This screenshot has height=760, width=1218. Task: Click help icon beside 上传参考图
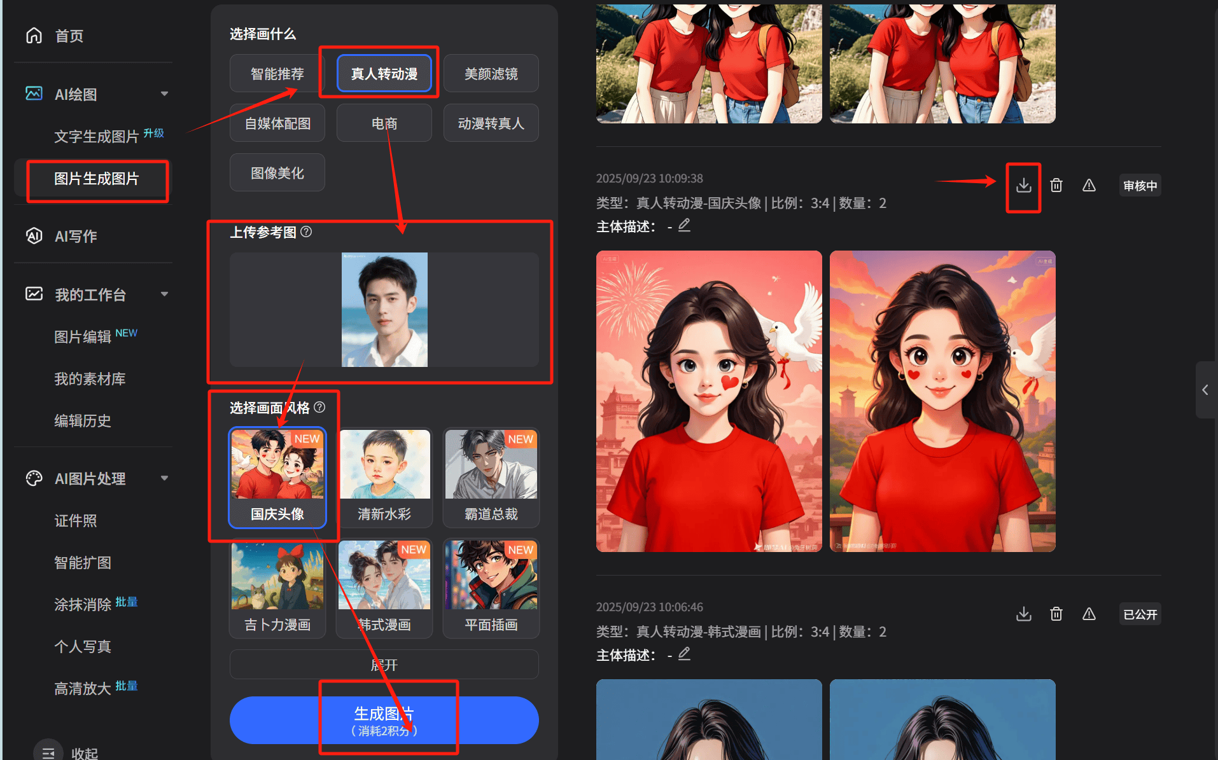[x=306, y=232]
